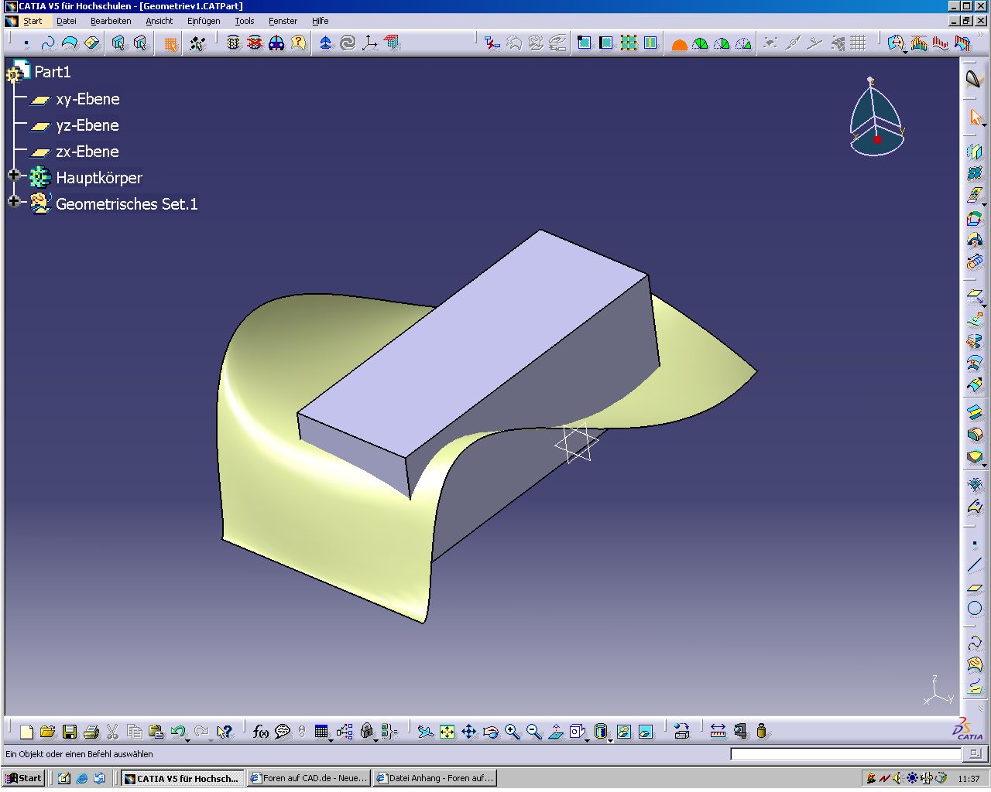
Task: Click the Undo arrow icon
Action: 178,732
